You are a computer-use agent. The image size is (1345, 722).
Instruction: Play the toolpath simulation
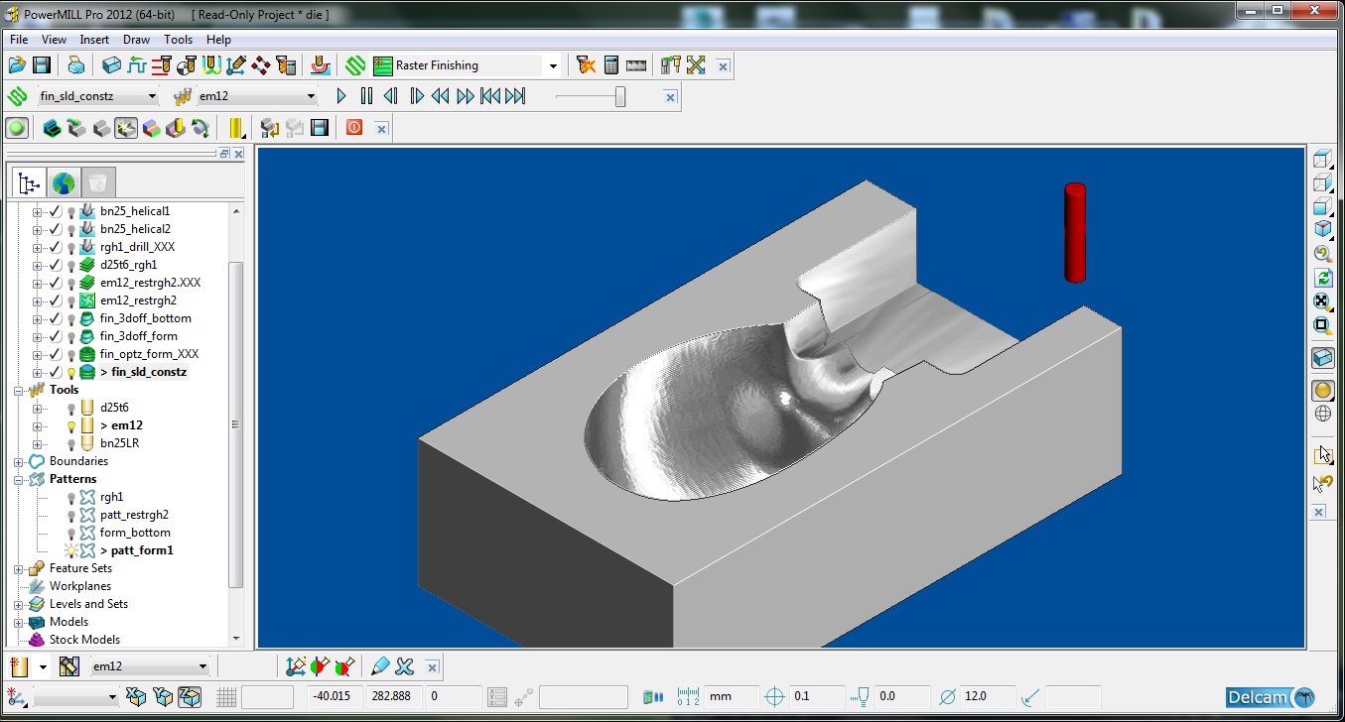pyautogui.click(x=341, y=96)
